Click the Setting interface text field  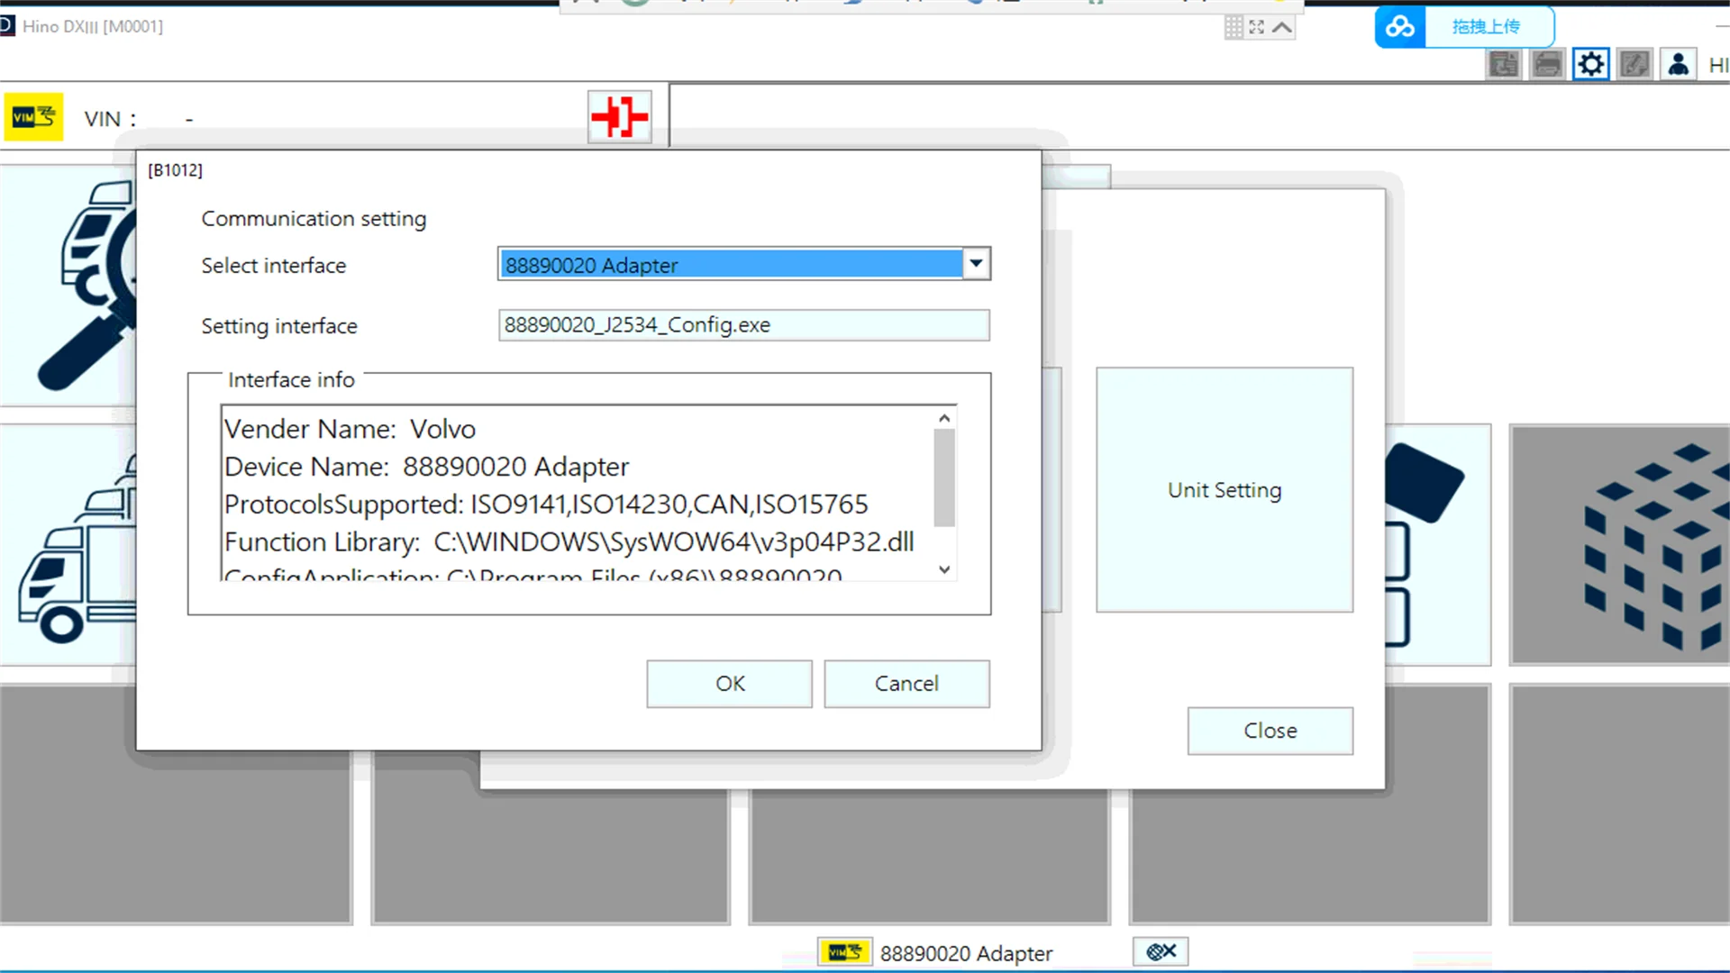744,325
